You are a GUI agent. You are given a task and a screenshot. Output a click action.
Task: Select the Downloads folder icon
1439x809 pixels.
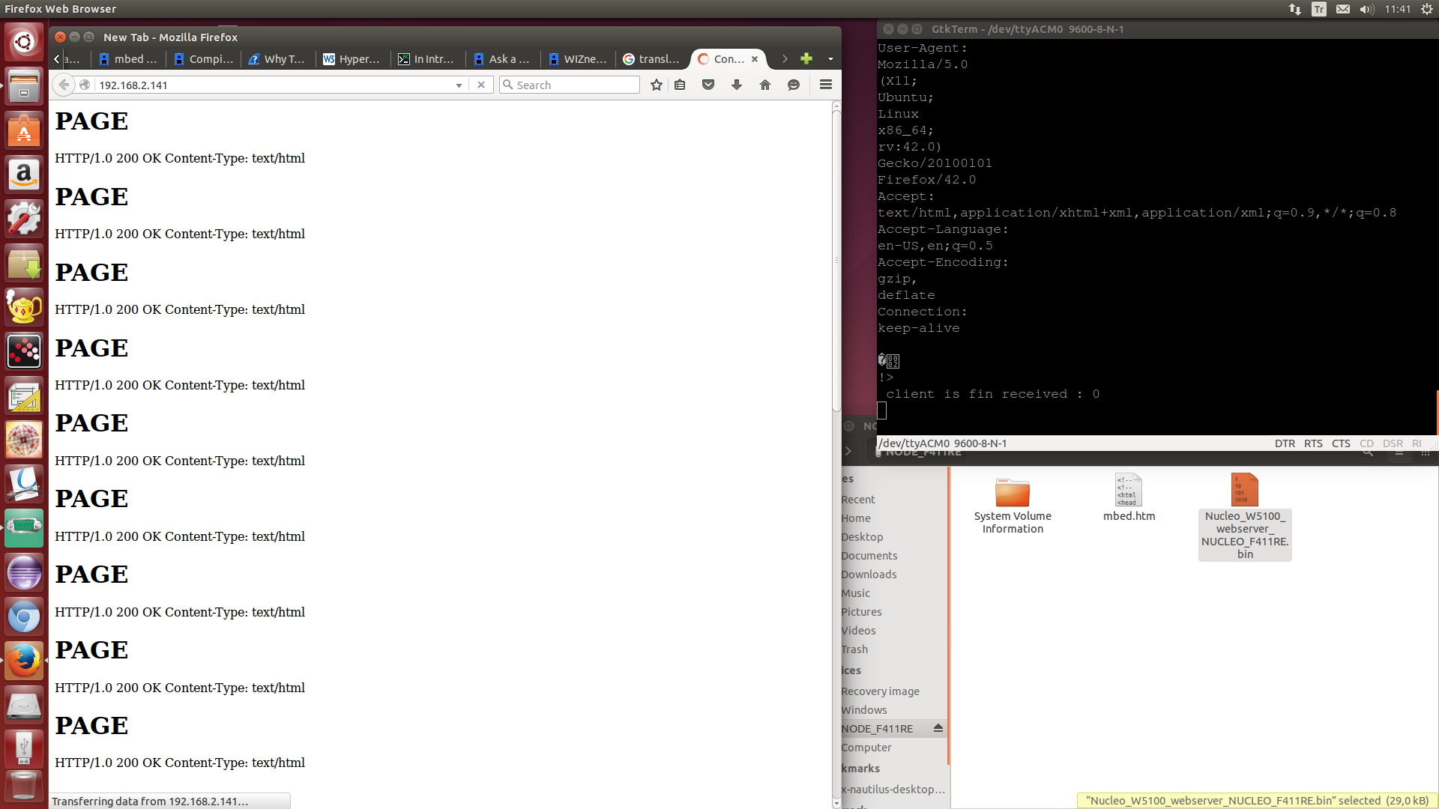click(x=869, y=574)
